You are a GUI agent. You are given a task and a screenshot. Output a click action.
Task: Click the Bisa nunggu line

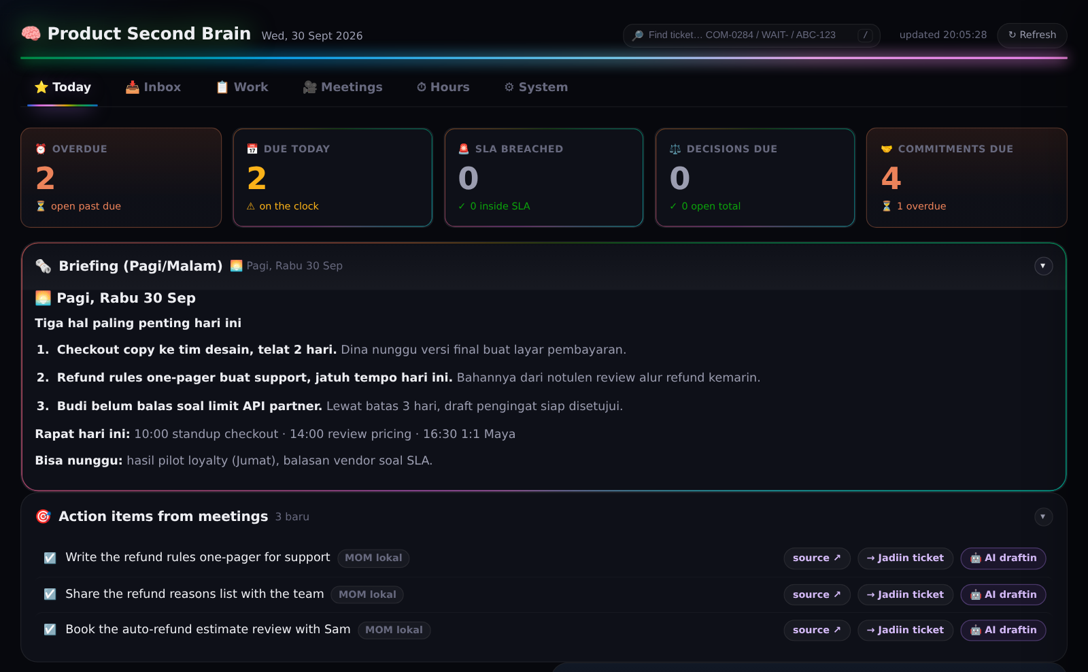click(234, 460)
